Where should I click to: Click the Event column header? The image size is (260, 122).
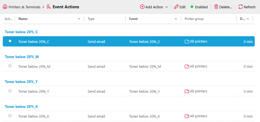coord(133,19)
